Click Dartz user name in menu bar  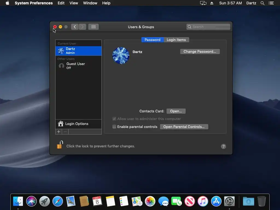coord(251,3)
